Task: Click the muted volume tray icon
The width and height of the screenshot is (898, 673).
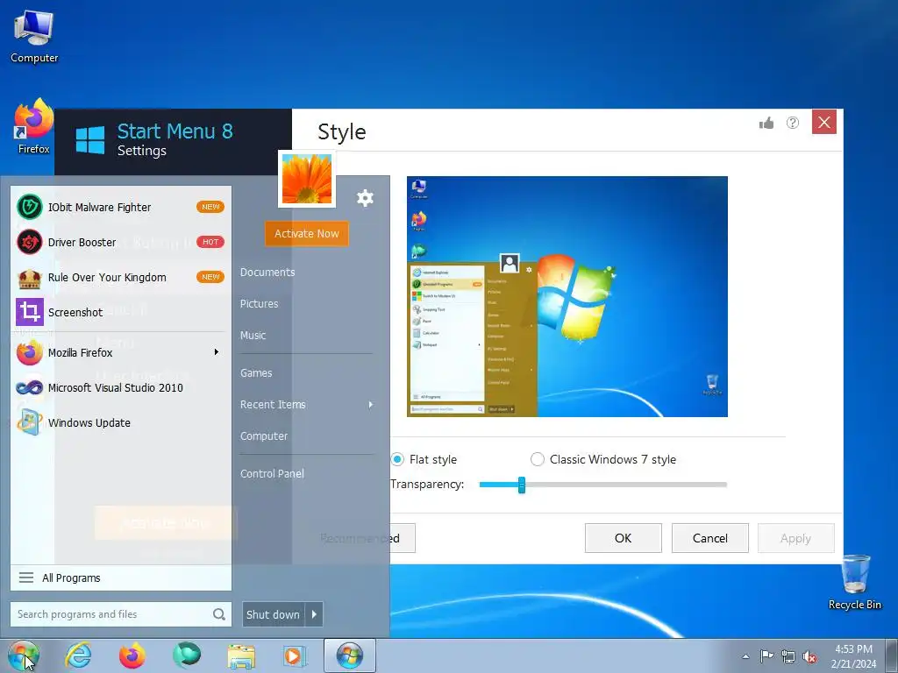Action: click(809, 657)
